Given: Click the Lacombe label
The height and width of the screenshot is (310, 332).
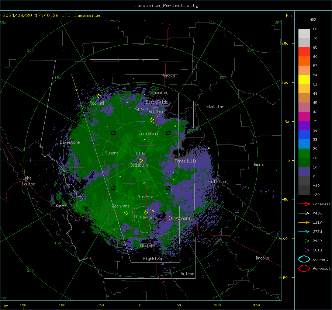Looking at the screenshot, I should [159, 93].
